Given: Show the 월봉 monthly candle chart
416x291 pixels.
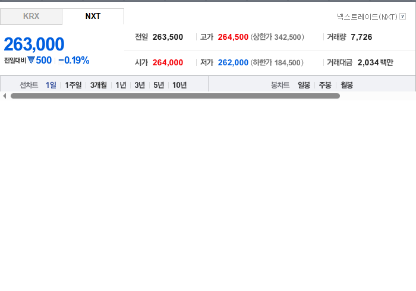Looking at the screenshot, I should [346, 85].
